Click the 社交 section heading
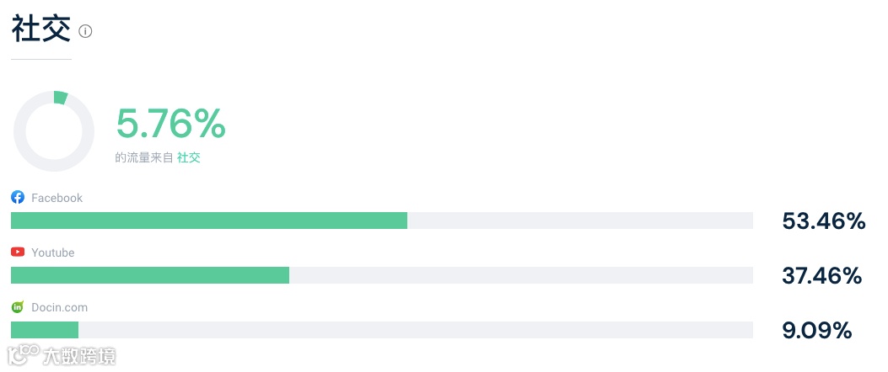 point(40,29)
